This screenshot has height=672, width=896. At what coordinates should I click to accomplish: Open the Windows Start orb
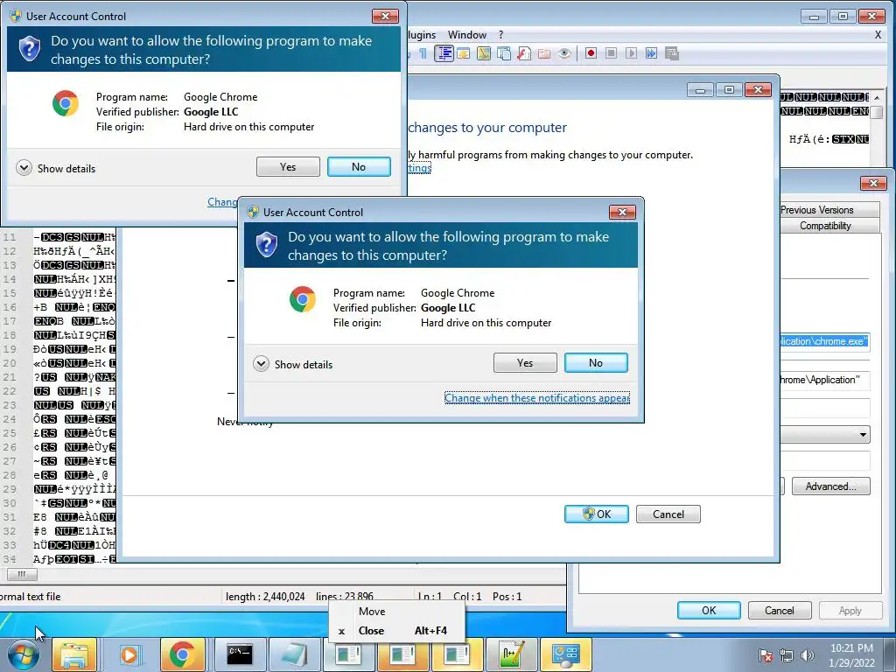pos(23,655)
